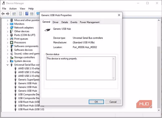This screenshot has height=118, width=162.
Task: Click the Other devices category icon
Action: [x=12, y=31]
